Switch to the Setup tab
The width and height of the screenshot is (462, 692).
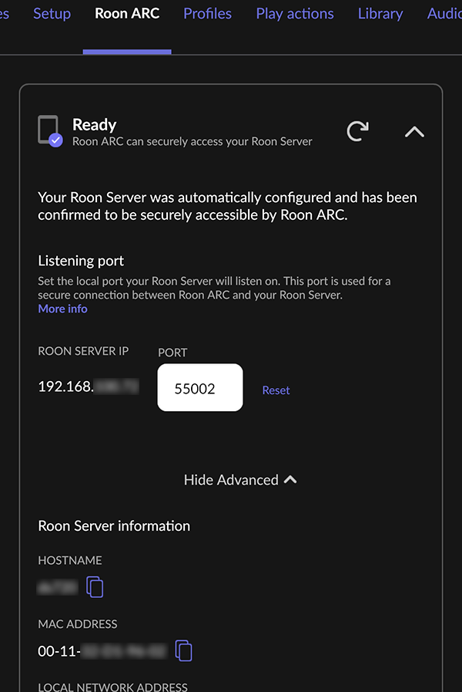click(52, 14)
